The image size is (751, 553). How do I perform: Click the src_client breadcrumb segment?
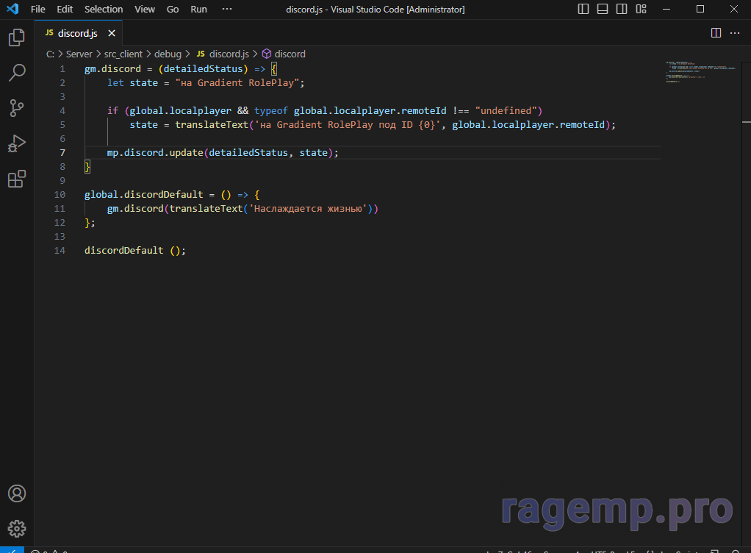tap(123, 54)
